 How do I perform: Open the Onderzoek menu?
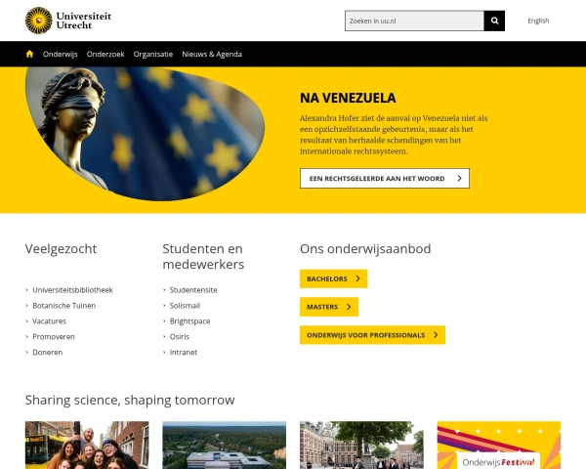(105, 54)
